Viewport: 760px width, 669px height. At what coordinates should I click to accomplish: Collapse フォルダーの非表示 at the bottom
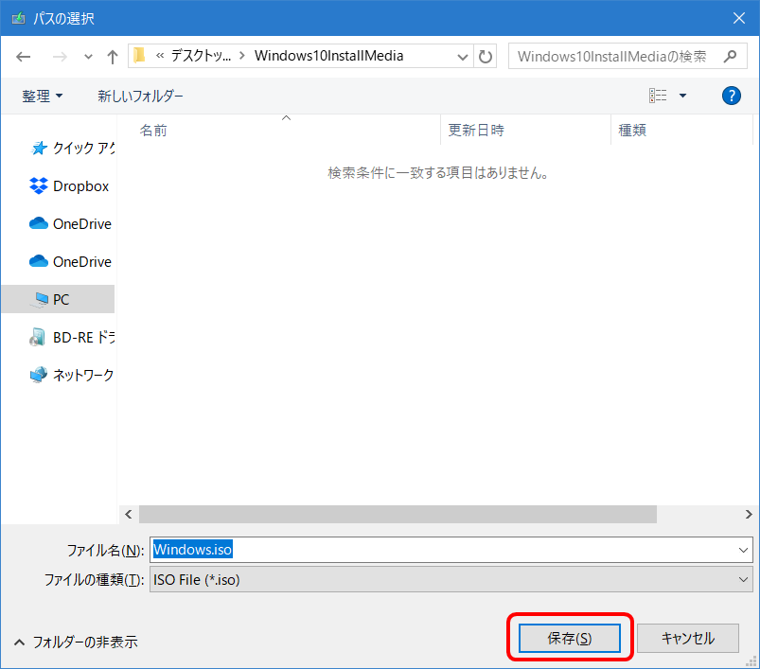[83, 641]
